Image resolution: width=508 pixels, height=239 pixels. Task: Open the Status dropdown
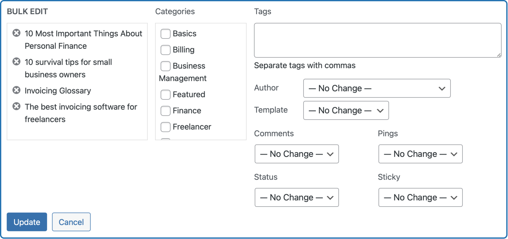[x=297, y=198]
